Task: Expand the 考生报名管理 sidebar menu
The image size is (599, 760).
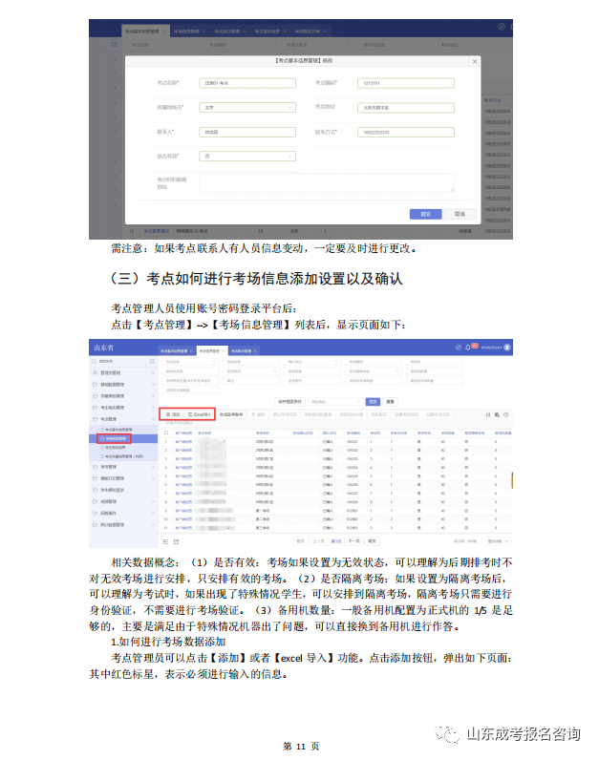Action: [x=123, y=408]
